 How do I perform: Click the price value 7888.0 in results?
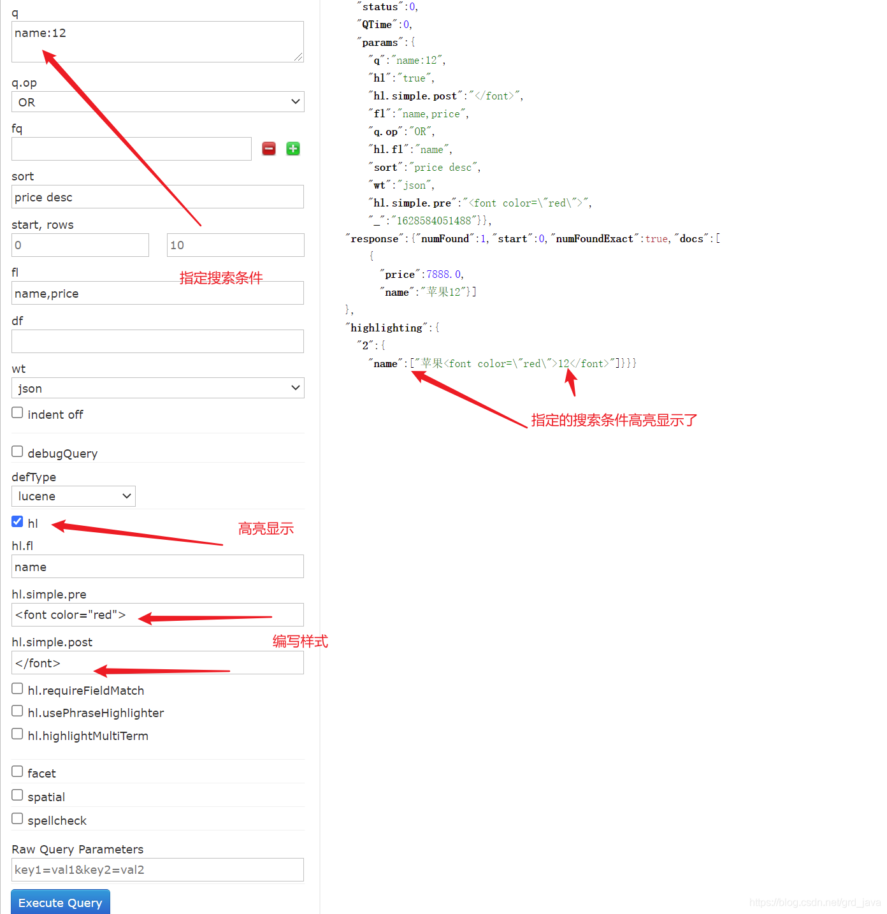click(443, 274)
